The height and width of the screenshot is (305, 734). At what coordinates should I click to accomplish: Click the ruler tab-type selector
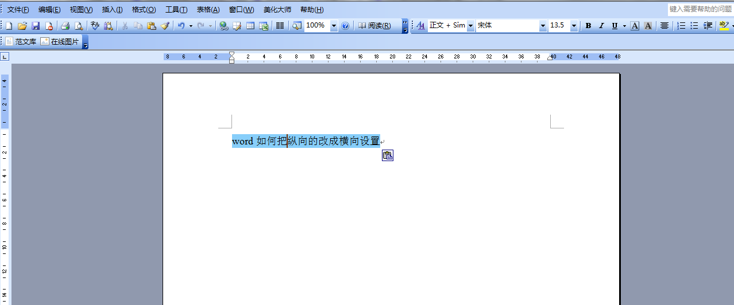coord(5,57)
